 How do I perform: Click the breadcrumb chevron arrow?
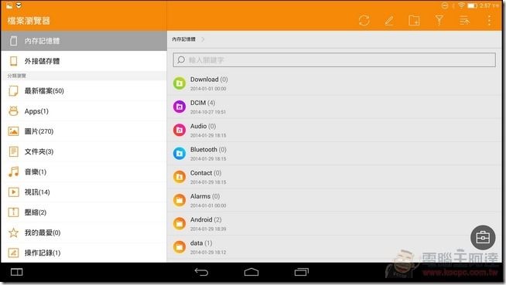pos(203,39)
